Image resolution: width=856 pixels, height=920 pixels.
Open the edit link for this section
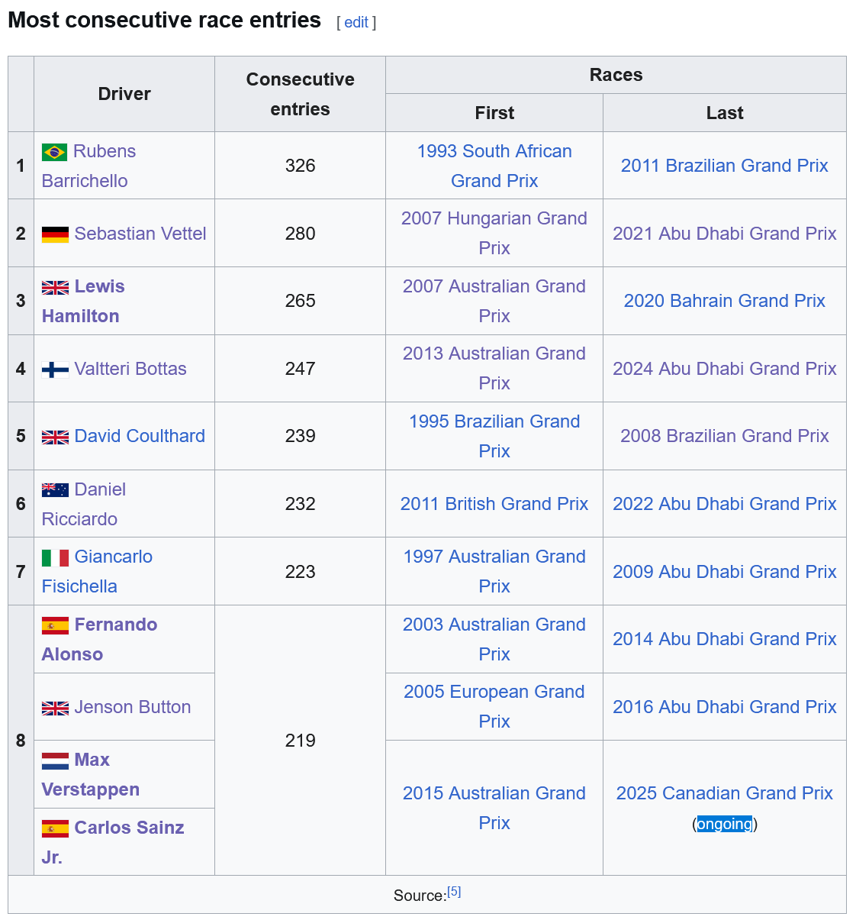click(356, 22)
